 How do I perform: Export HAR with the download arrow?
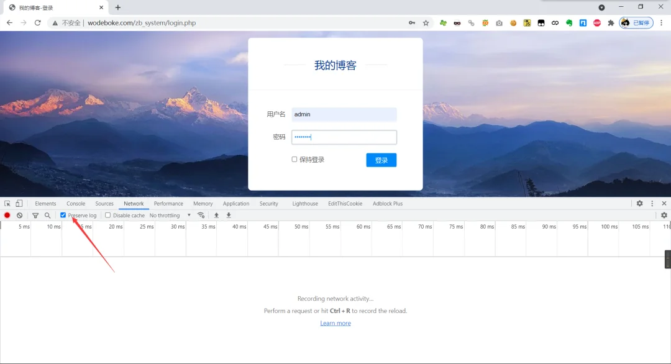click(x=229, y=215)
